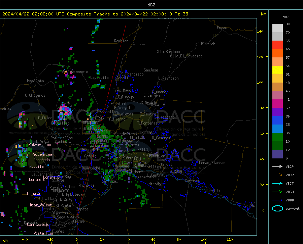Click the Tulumaya place label
303x244 pixels.
pos(126,97)
